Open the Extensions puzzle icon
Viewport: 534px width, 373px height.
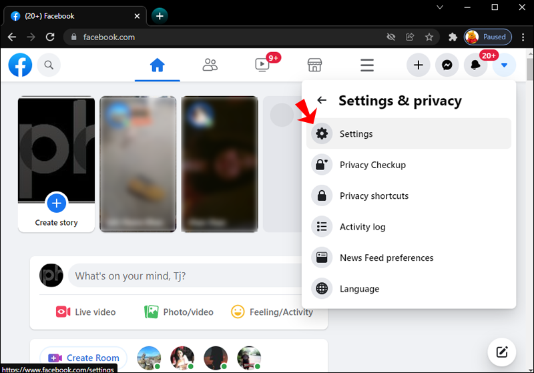pos(453,37)
